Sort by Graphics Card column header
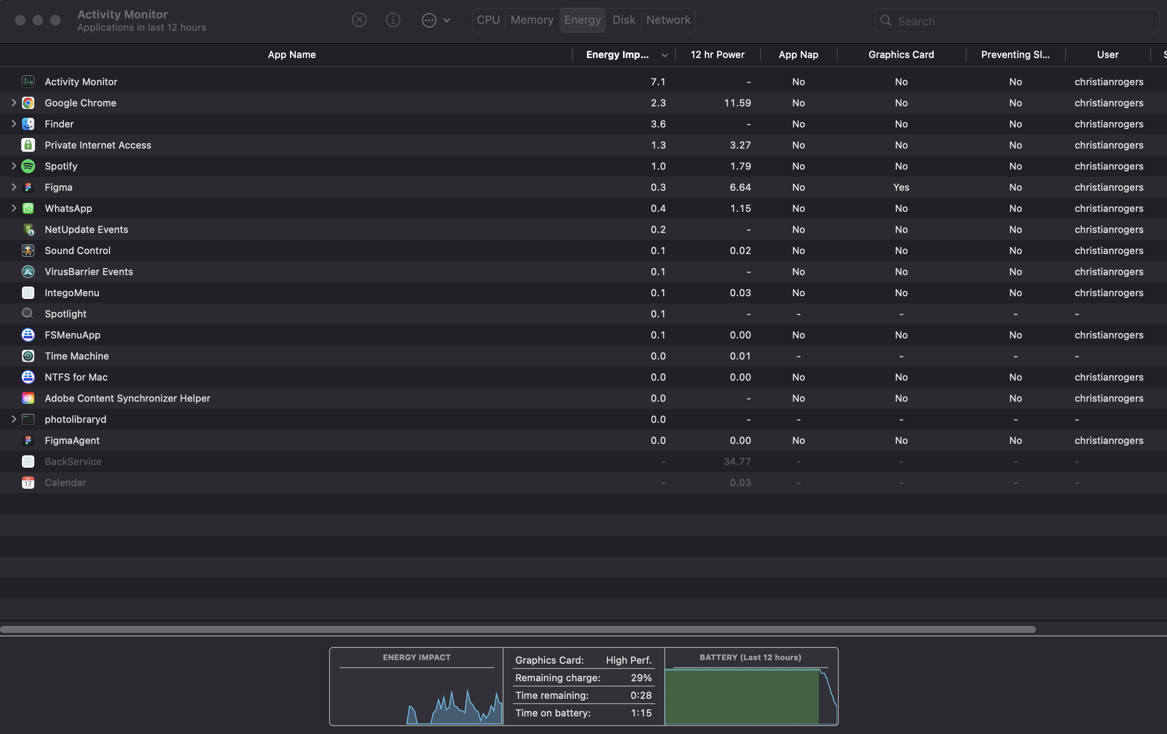Screen dimensions: 1167x734 (900, 55)
